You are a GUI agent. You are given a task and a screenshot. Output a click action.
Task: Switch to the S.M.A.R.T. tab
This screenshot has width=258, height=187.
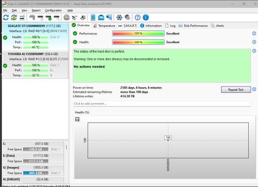tap(128, 26)
